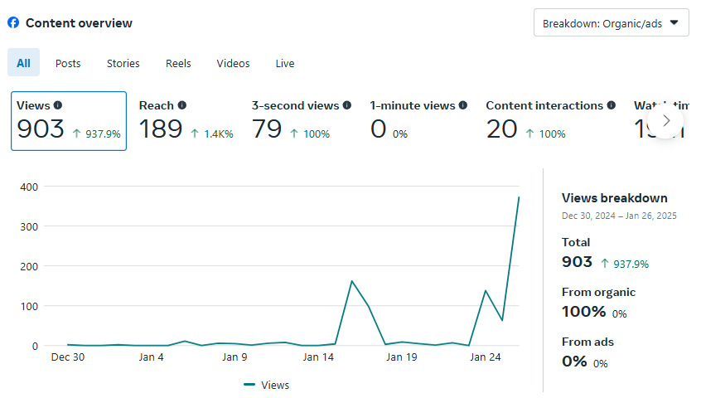Switch to the Posts tab

(x=68, y=63)
